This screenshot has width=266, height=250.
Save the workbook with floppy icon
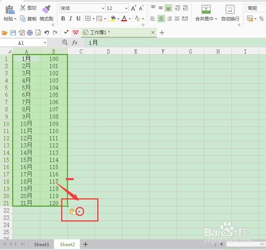point(13,33)
